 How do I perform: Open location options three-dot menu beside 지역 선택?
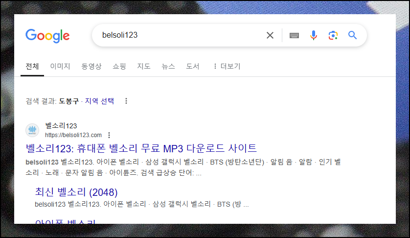point(126,101)
